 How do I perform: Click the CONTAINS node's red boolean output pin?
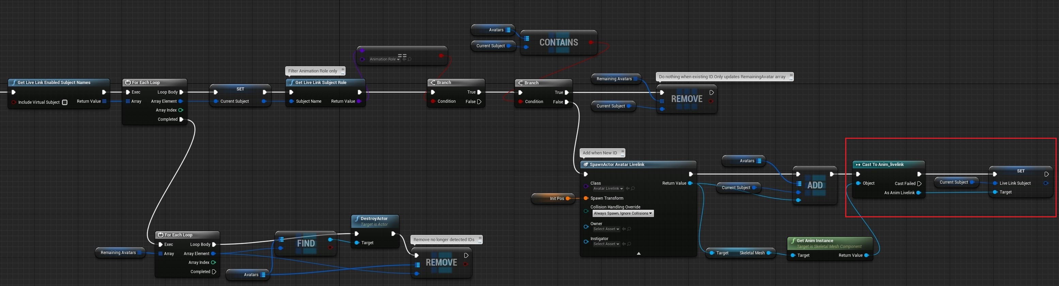point(591,42)
